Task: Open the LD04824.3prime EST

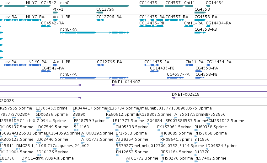Action: point(207,149)
